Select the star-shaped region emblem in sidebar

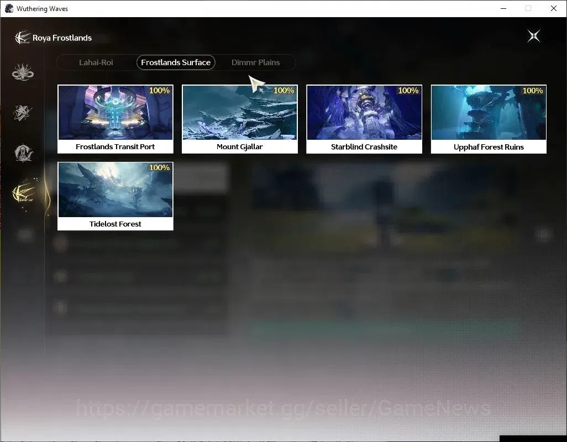tap(23, 112)
